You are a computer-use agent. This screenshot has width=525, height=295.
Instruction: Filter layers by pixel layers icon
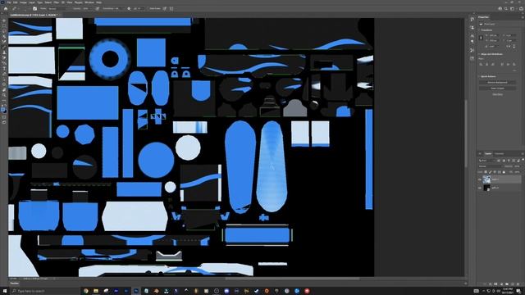(499, 161)
